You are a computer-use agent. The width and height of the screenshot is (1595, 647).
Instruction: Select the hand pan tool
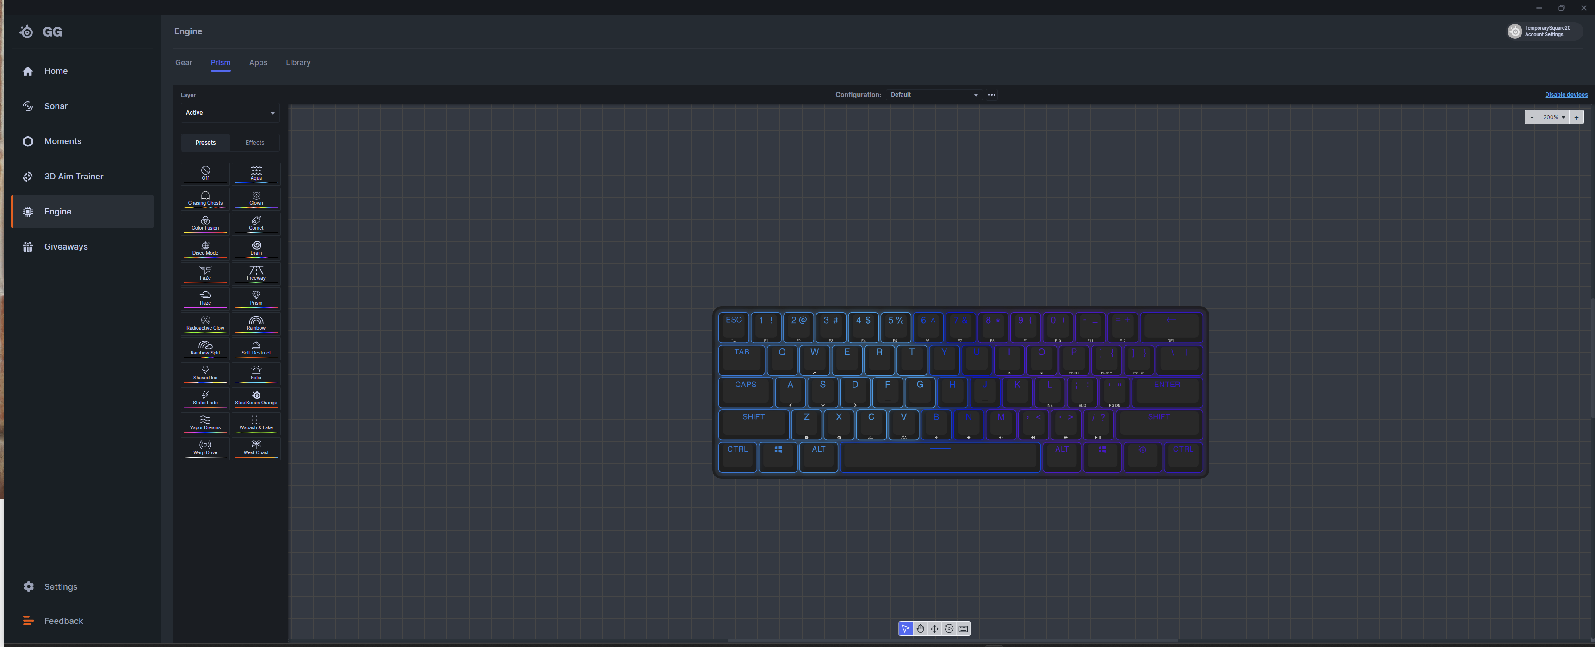click(920, 629)
